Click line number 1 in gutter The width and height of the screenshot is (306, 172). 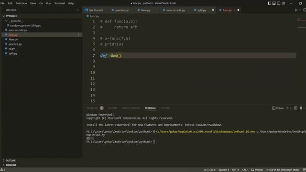(94, 21)
